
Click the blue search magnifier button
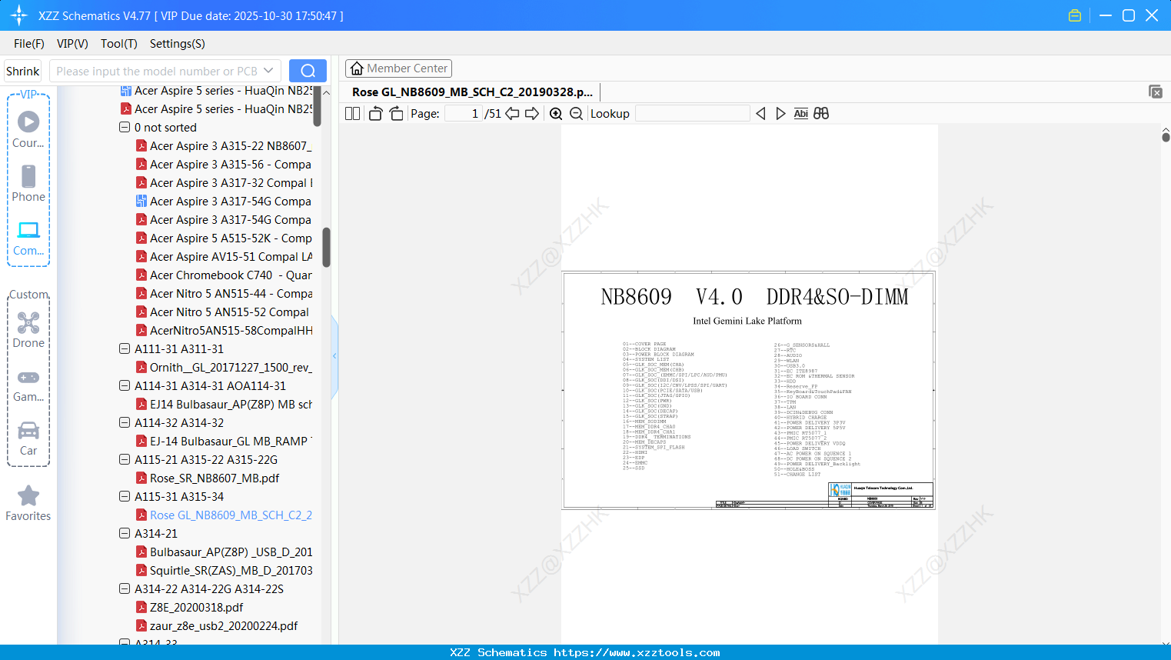point(308,71)
